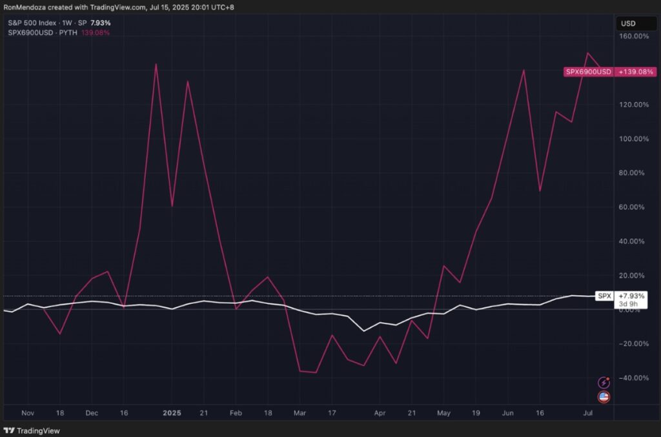
Task: Click the TradingView wordmark text
Action: click(36, 431)
